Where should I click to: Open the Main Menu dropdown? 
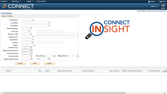[x=16, y=1]
